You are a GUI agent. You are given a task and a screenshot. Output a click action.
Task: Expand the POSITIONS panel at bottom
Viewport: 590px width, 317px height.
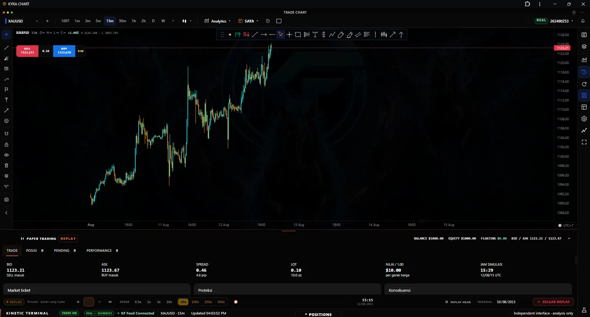[x=318, y=314]
